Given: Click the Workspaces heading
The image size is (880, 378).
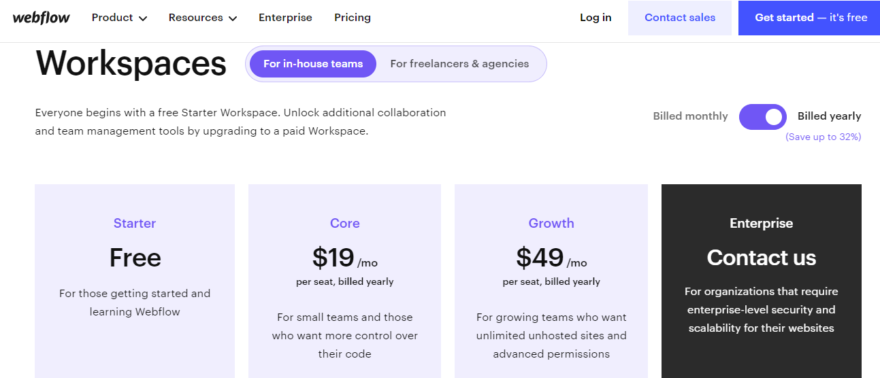Looking at the screenshot, I should click(x=131, y=64).
